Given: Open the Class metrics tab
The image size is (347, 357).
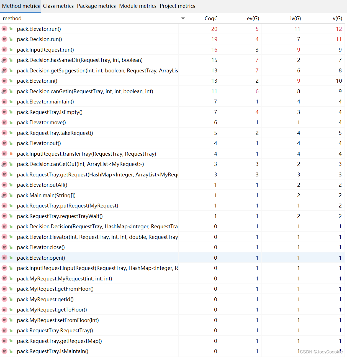Looking at the screenshot, I should coord(58,6).
